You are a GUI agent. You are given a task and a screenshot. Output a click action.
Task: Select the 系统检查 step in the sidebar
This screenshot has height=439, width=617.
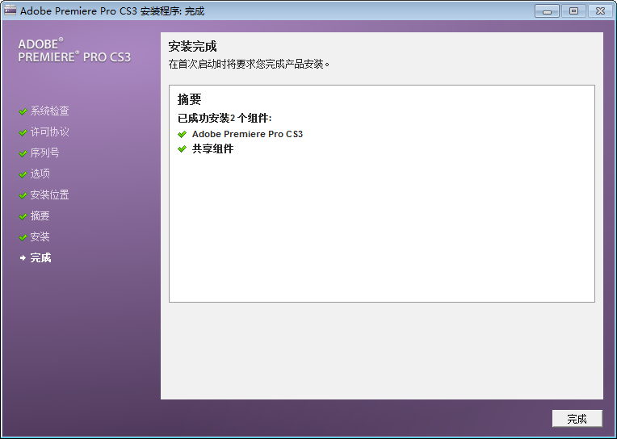click(x=49, y=111)
